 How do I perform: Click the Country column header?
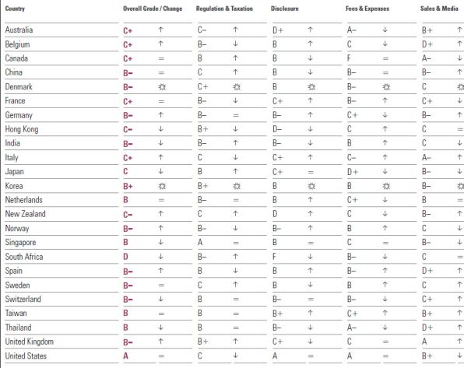(x=15, y=9)
